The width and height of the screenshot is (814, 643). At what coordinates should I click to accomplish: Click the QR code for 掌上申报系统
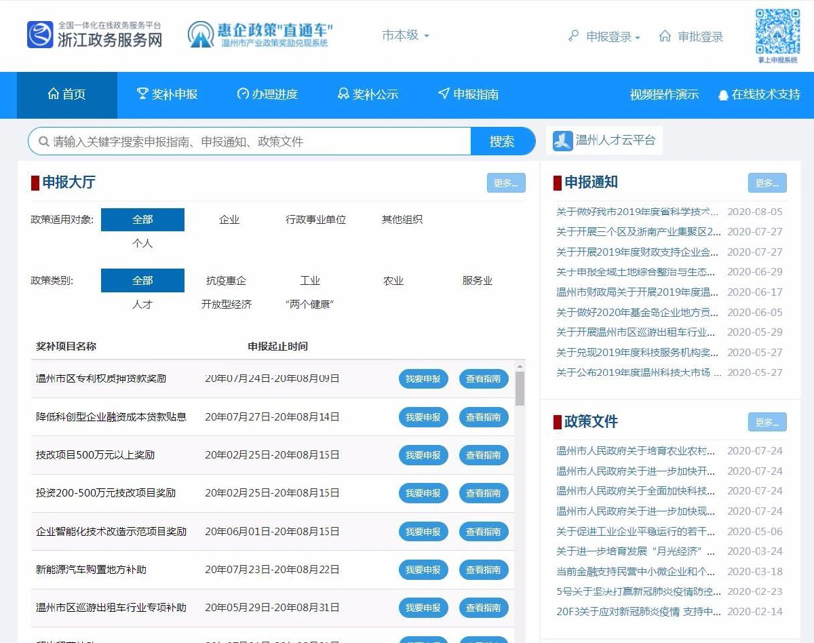pyautogui.click(x=777, y=32)
